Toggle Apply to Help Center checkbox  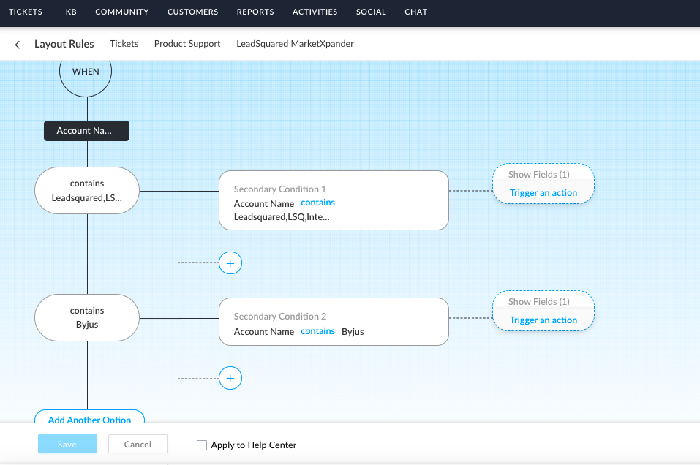point(202,445)
